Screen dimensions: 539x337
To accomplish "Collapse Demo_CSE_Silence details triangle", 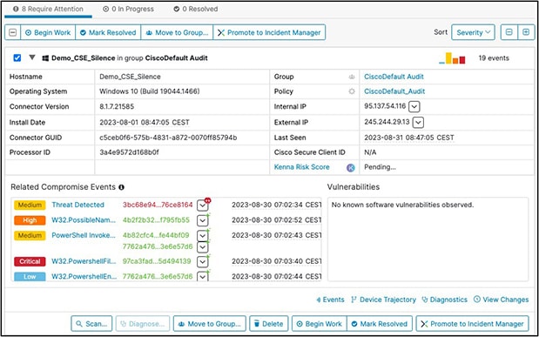I will (x=32, y=57).
